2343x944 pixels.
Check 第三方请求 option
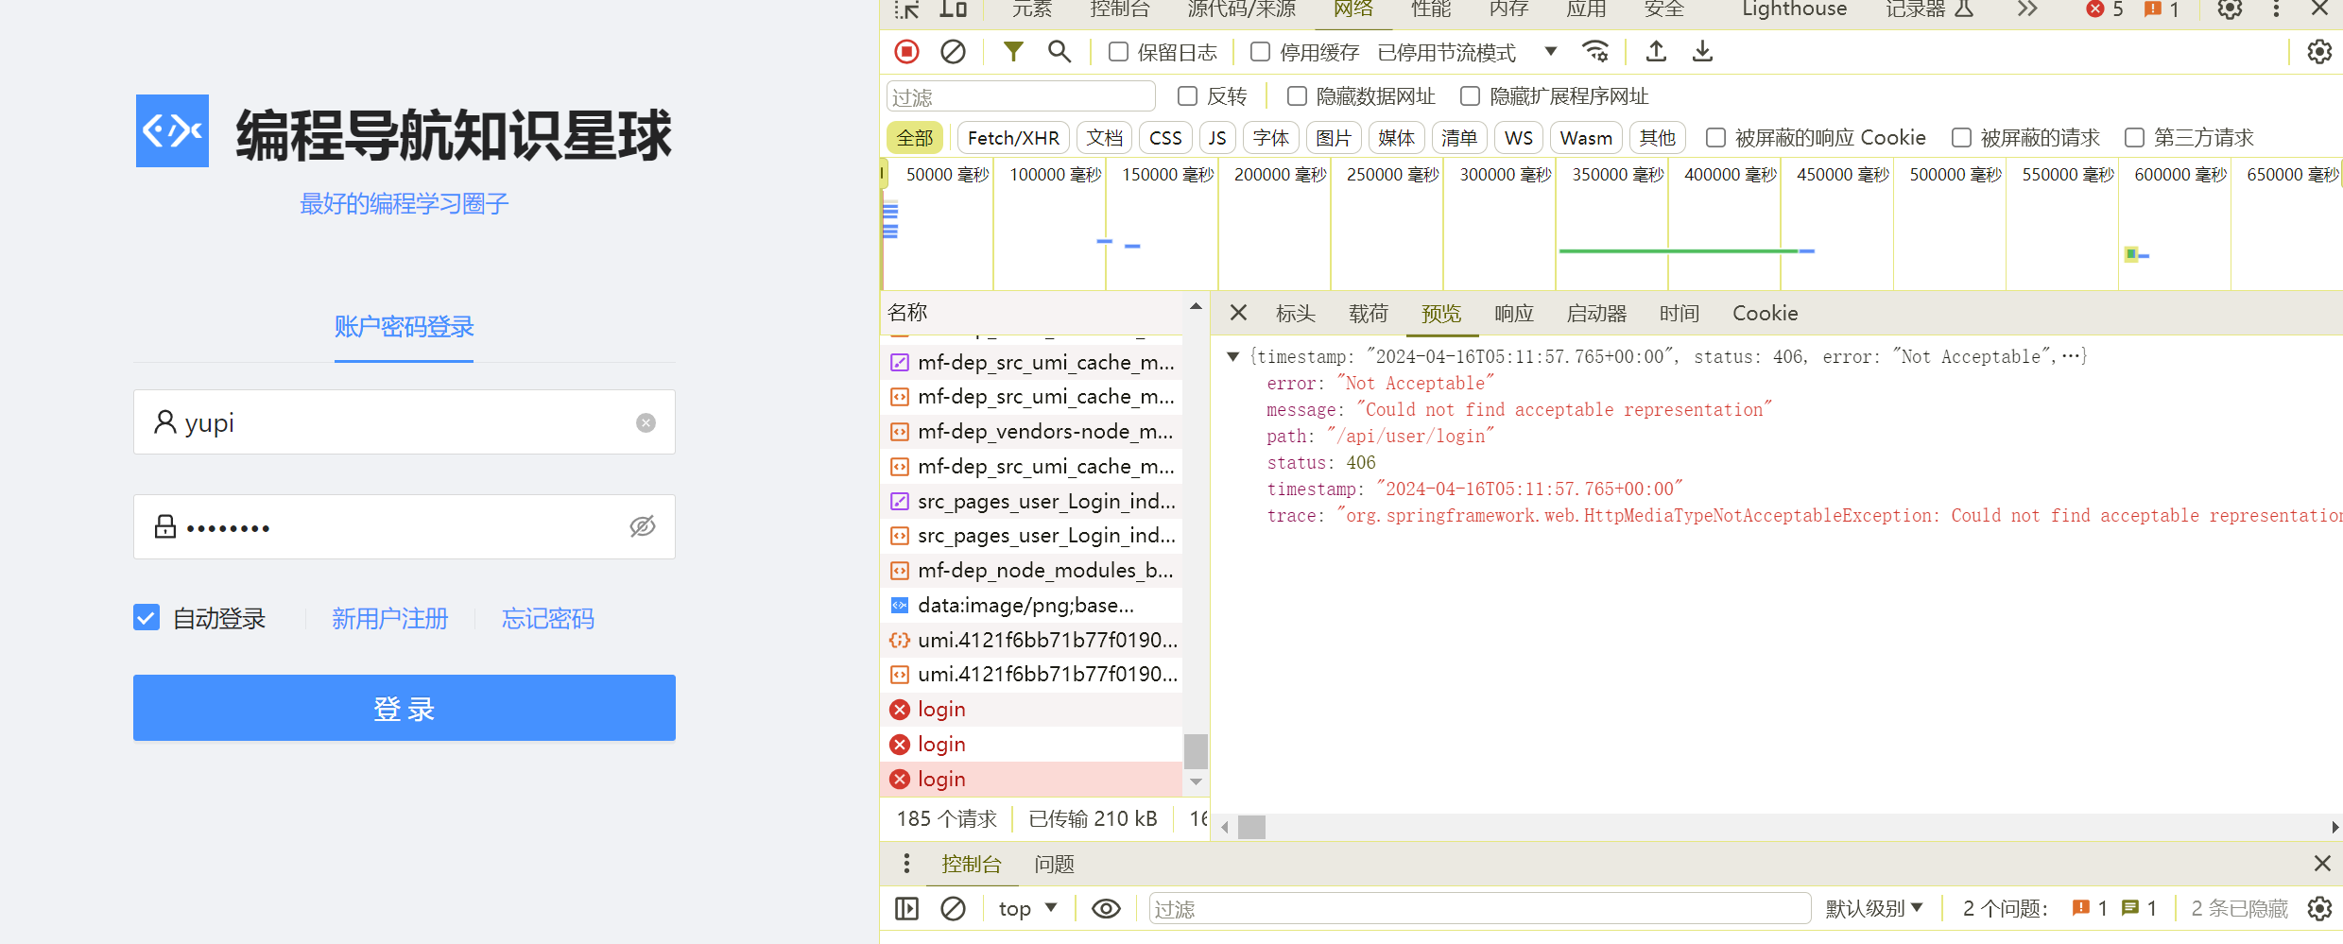coord(2134,138)
